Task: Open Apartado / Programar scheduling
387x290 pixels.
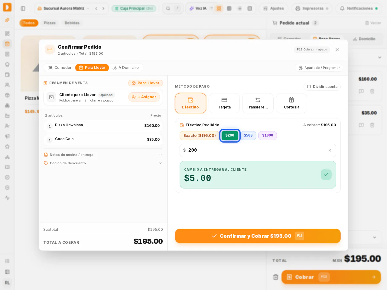Action: tap(319, 68)
